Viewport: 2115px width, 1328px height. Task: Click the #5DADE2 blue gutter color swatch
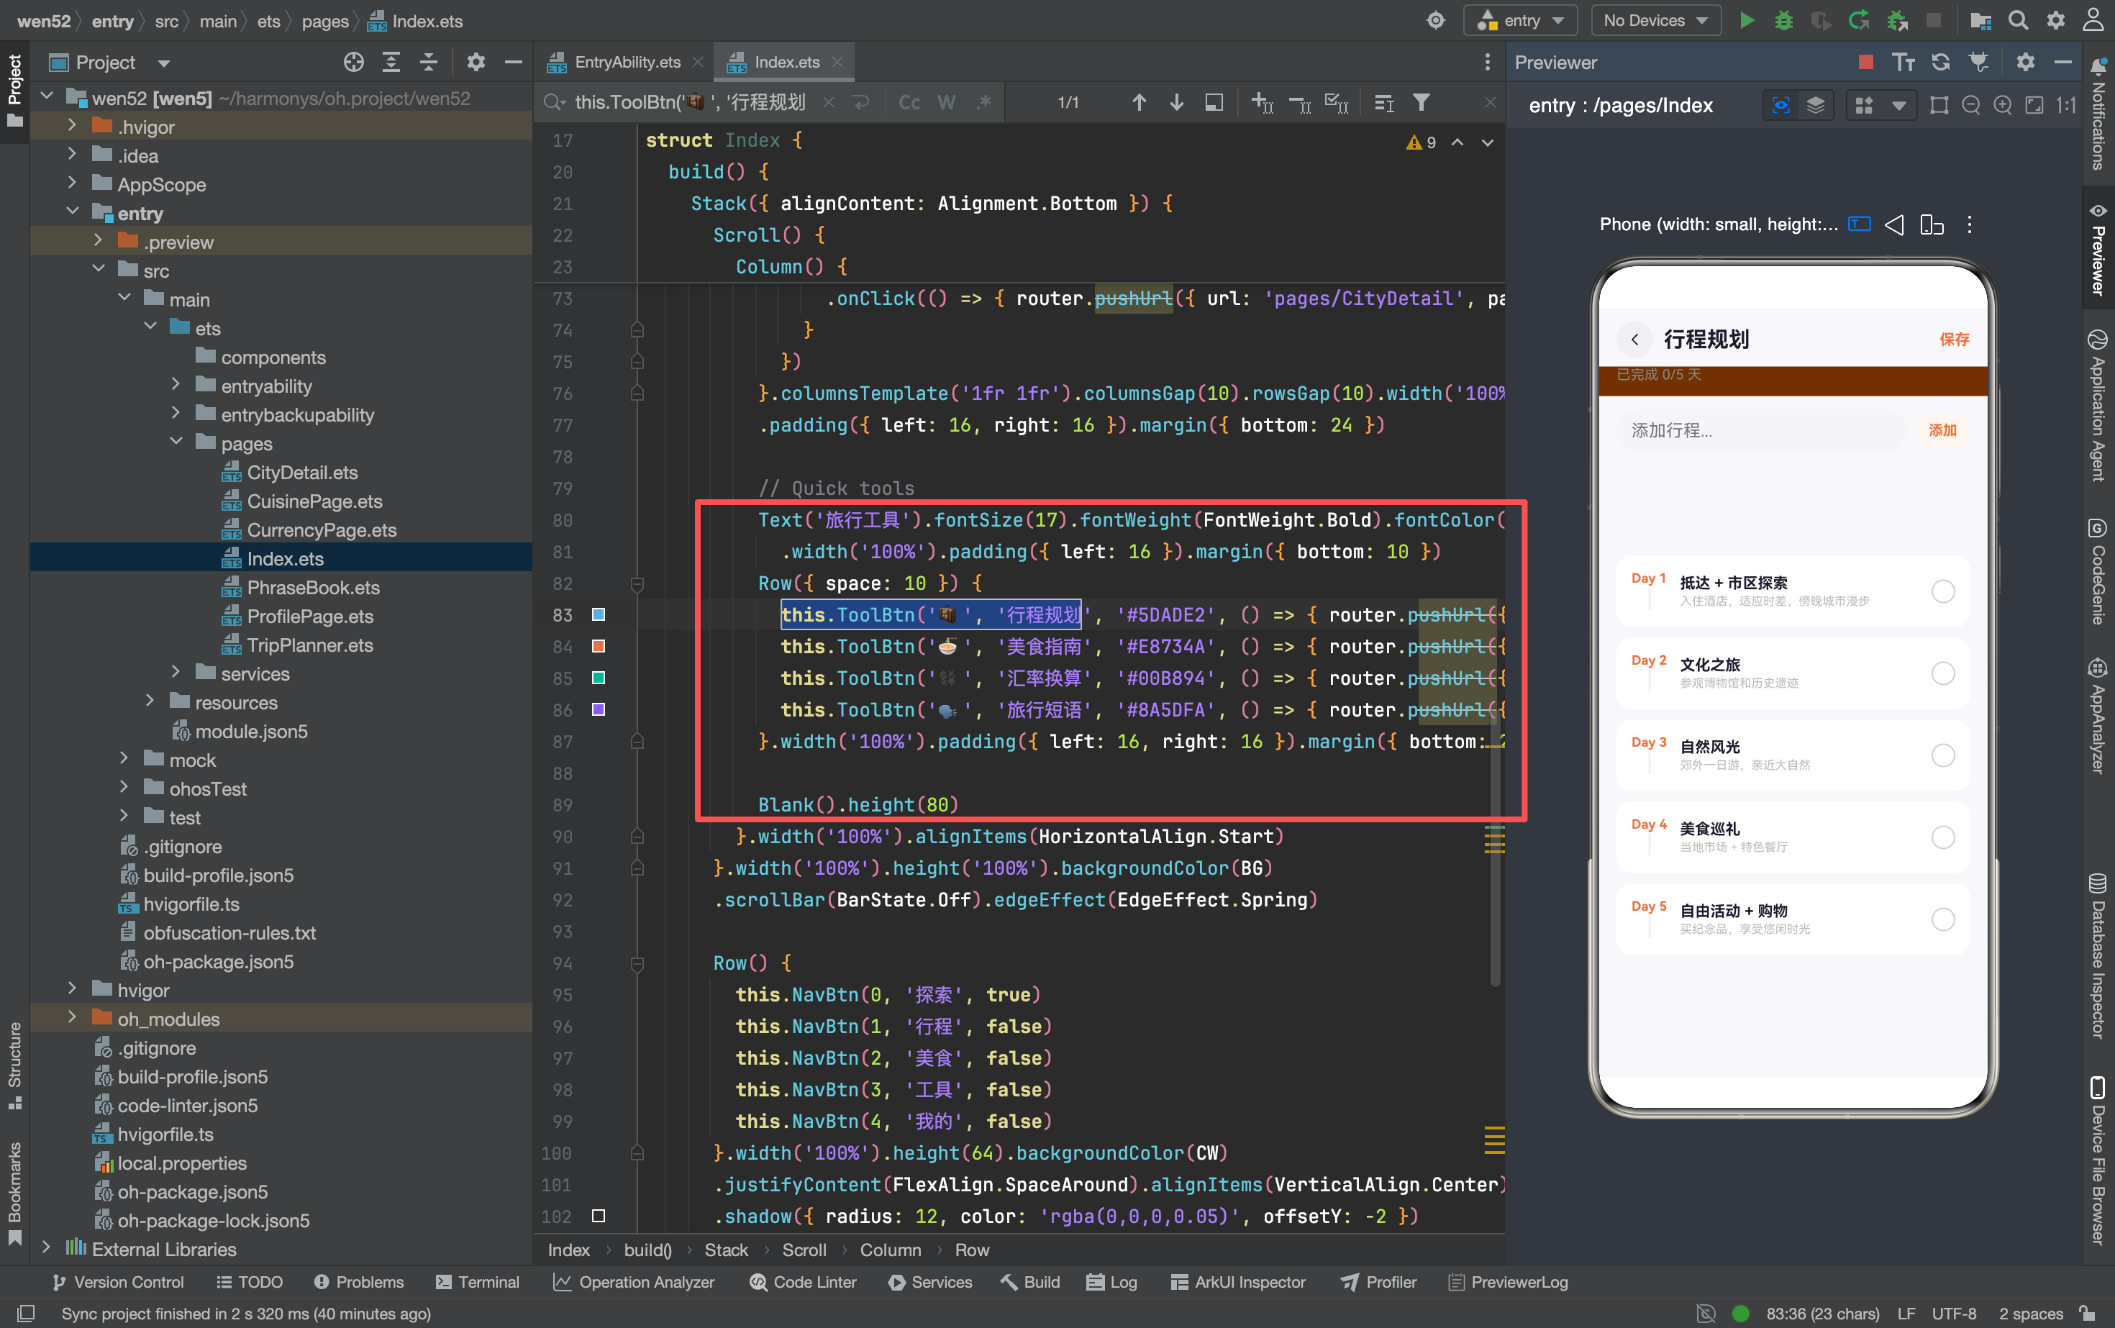click(x=598, y=615)
